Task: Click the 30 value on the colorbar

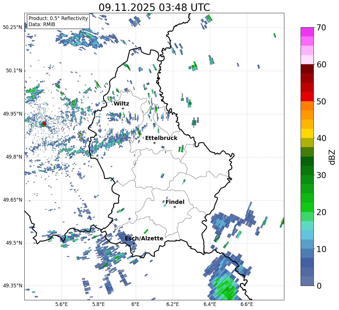Action: coord(321,175)
